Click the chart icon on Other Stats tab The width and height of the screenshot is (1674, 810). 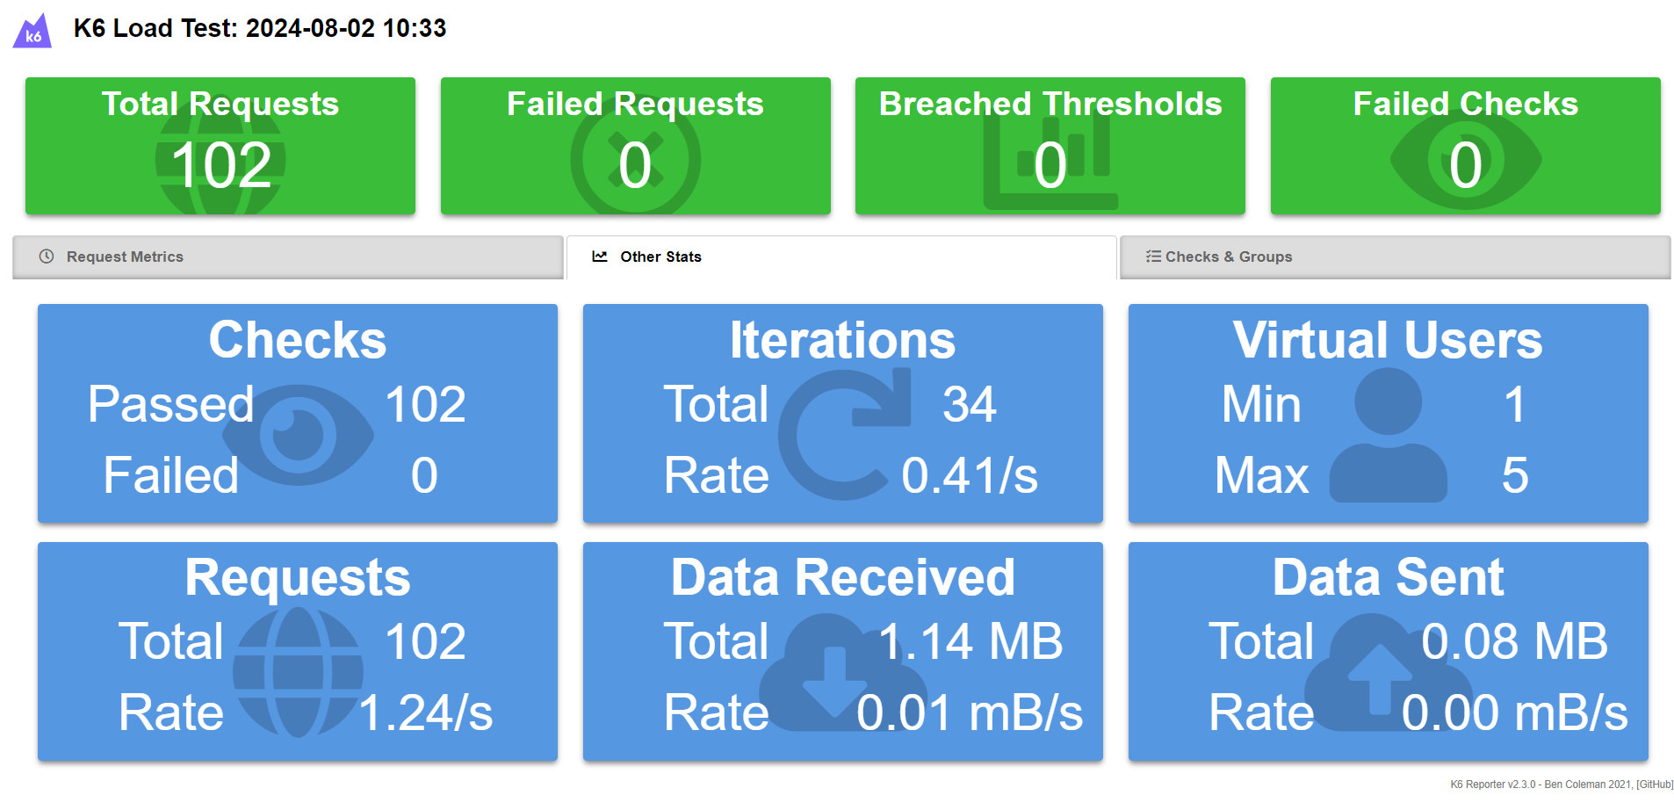pyautogui.click(x=600, y=257)
